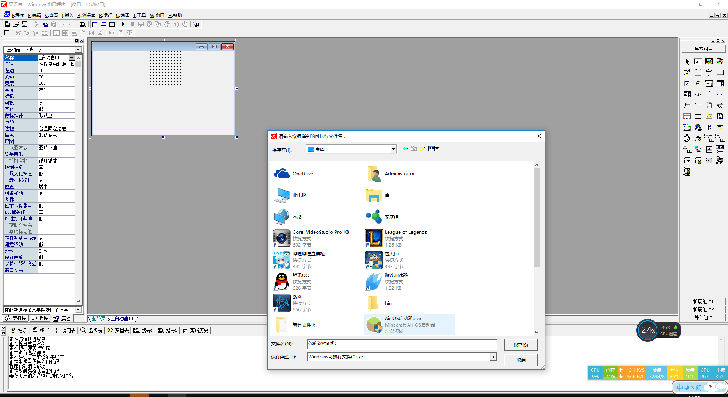Click the New file toolbar icon
Viewport: 728px width, 397px height.
[x=7, y=24]
